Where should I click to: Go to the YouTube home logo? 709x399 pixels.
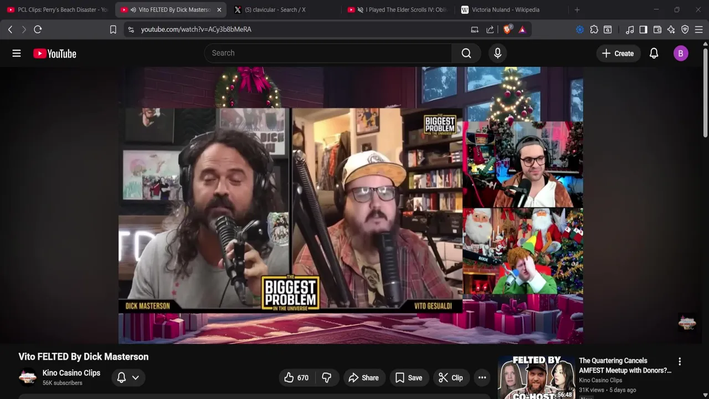(54, 54)
